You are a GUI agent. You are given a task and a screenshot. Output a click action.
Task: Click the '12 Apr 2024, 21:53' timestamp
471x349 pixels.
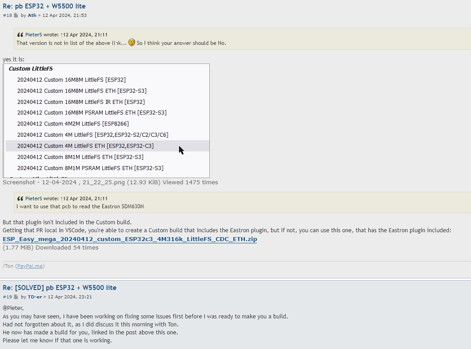point(64,15)
